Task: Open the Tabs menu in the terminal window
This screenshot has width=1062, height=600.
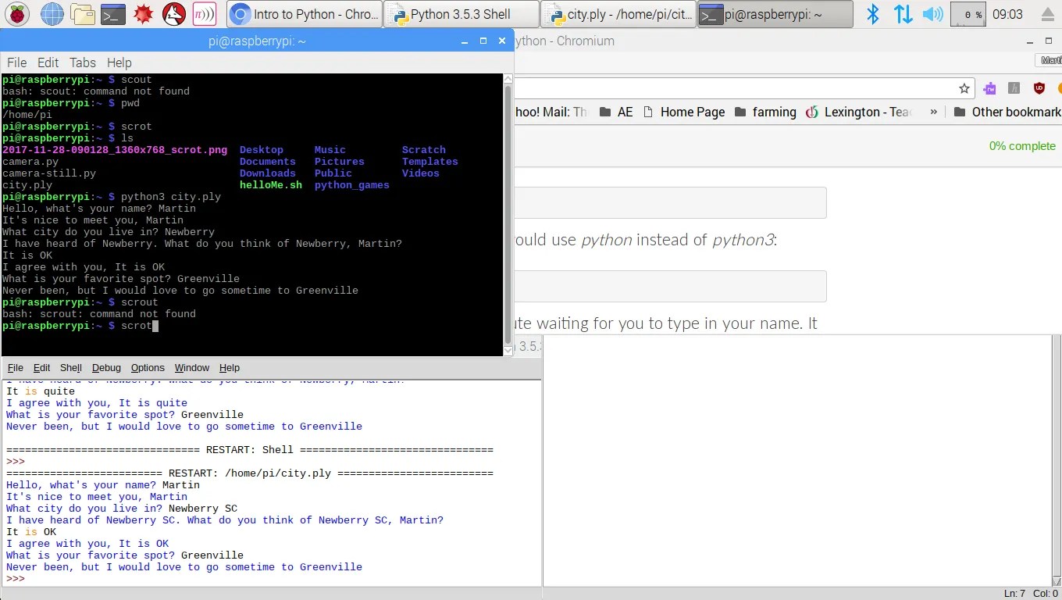Action: tap(83, 62)
